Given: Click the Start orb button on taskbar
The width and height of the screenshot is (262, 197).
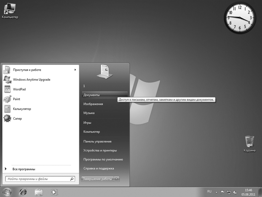Looking at the screenshot, I should click(7, 192).
